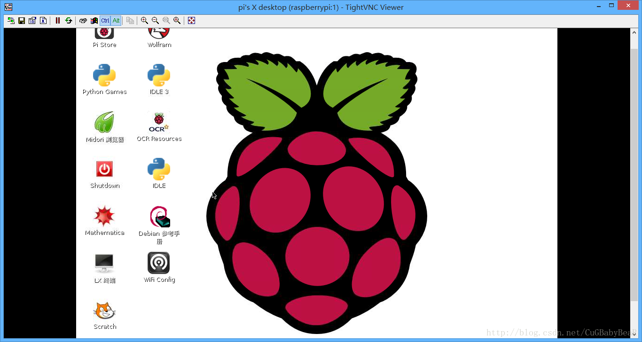642x342 pixels.
Task: Click the Send Ctrl+Alt+Del icon
Action: [83, 21]
